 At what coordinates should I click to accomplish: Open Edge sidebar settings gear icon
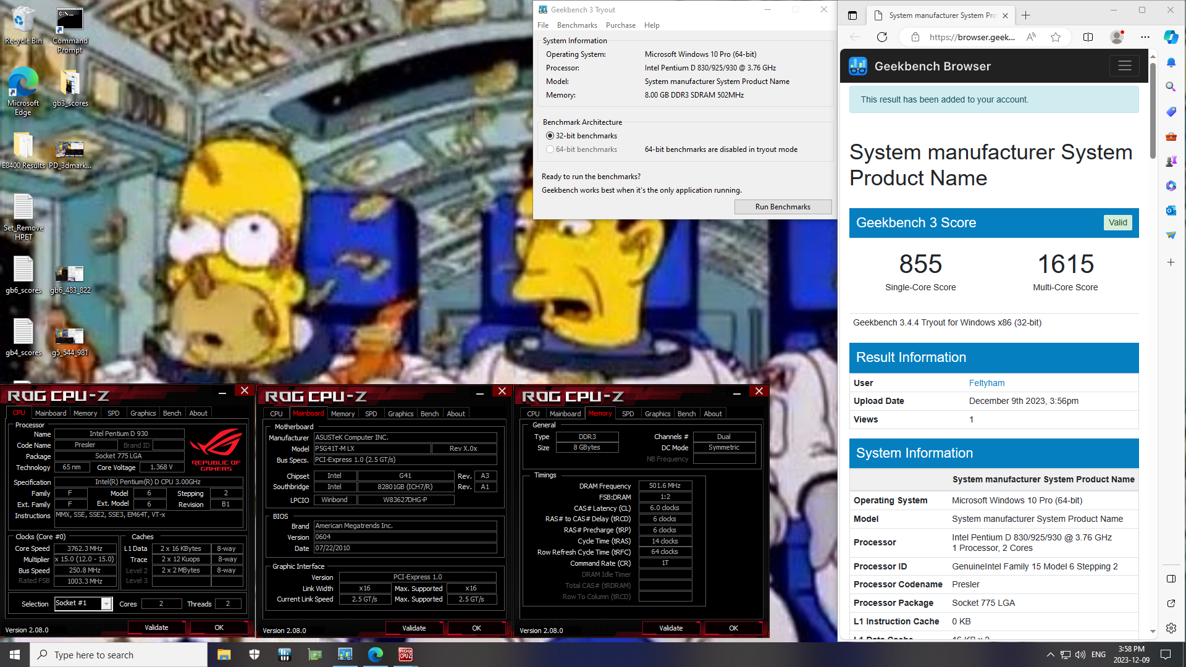click(x=1171, y=628)
